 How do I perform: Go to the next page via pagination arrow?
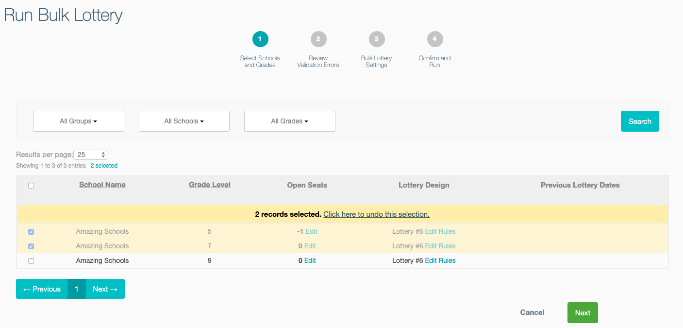105,289
